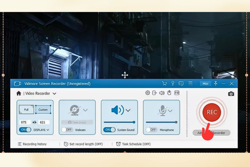Start recording with the REC button

coord(212,112)
